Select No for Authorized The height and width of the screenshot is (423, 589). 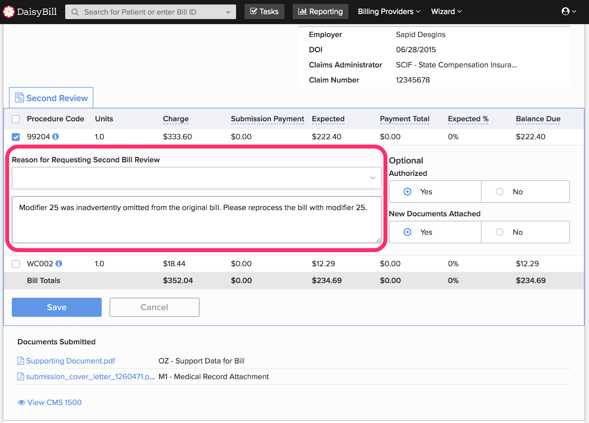click(x=500, y=192)
